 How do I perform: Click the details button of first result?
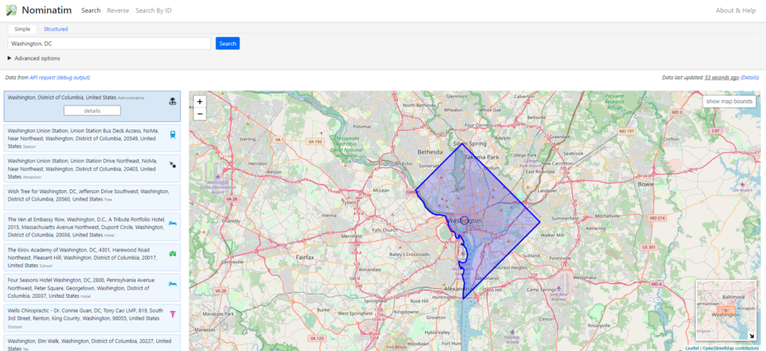point(92,111)
